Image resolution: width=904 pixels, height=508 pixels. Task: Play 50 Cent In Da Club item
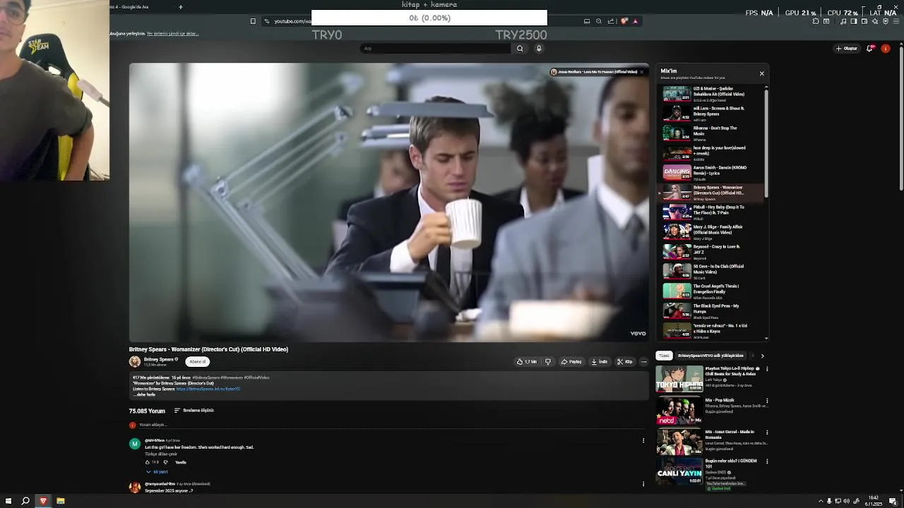tap(712, 272)
